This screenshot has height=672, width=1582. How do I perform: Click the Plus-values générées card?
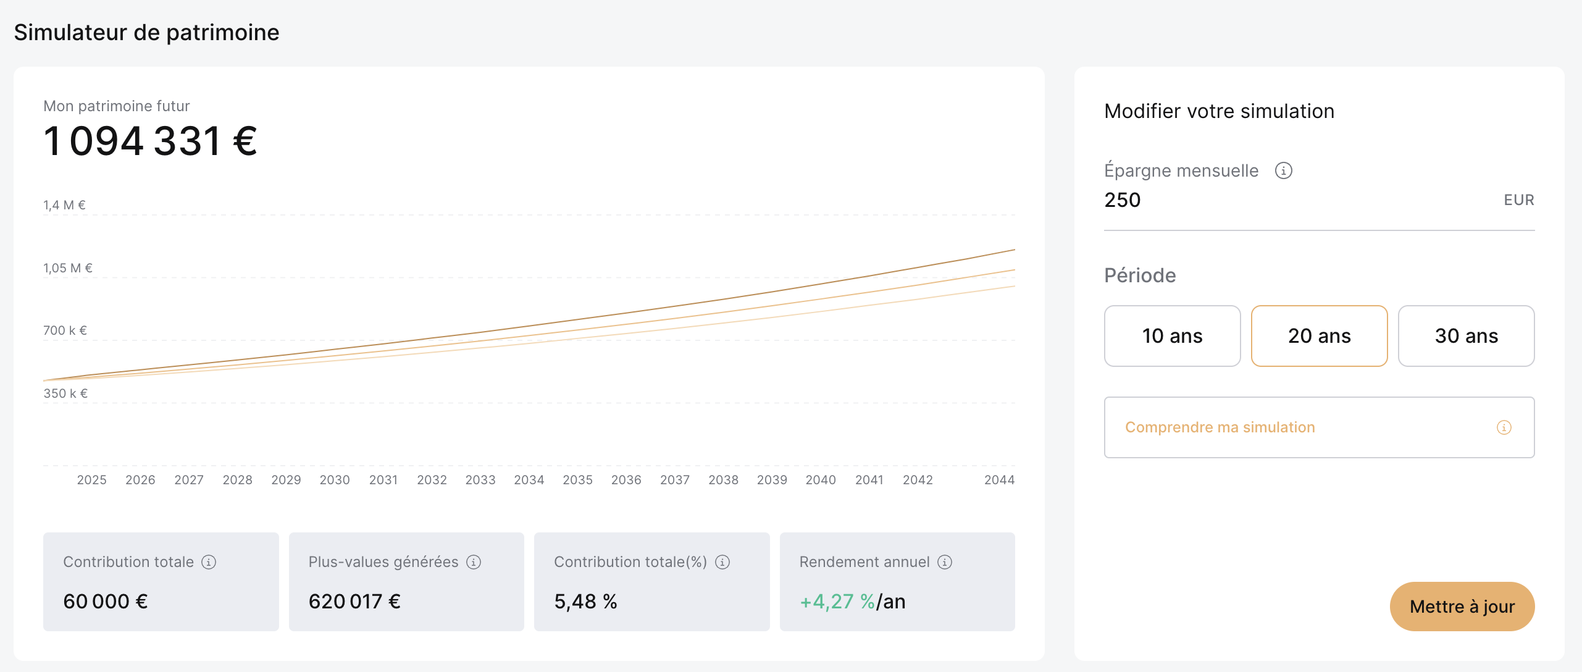tap(406, 582)
